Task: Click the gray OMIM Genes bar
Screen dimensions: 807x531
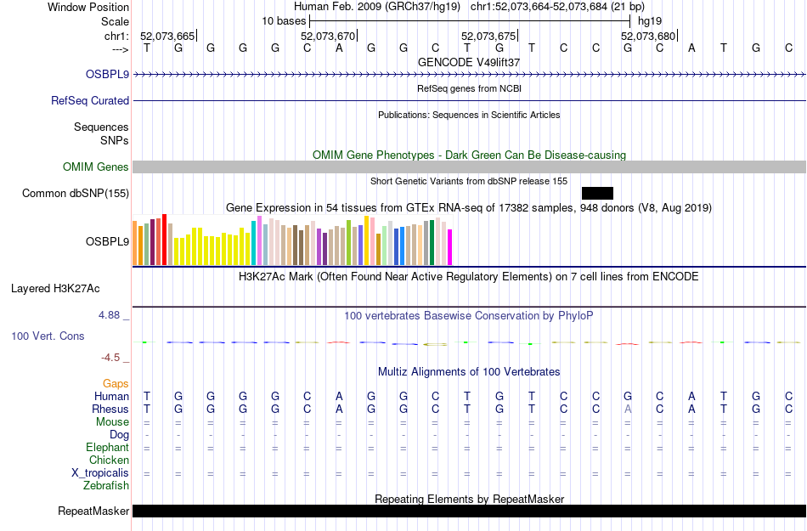Action: coord(470,167)
